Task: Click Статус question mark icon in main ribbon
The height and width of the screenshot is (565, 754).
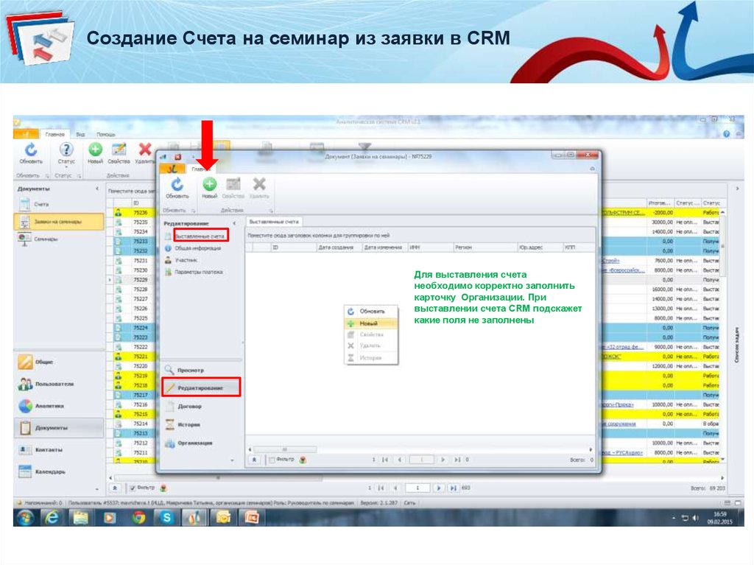Action: (66, 150)
